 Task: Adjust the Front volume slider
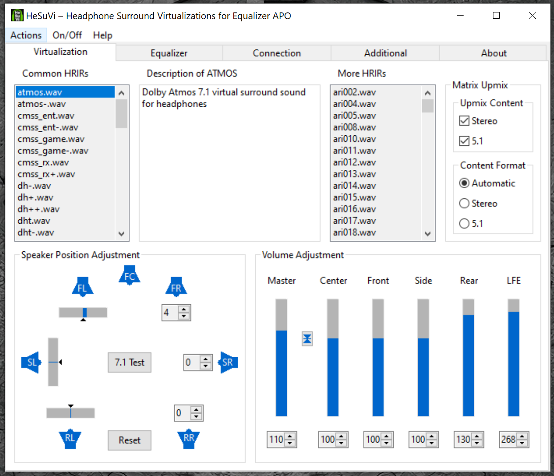[378, 358]
